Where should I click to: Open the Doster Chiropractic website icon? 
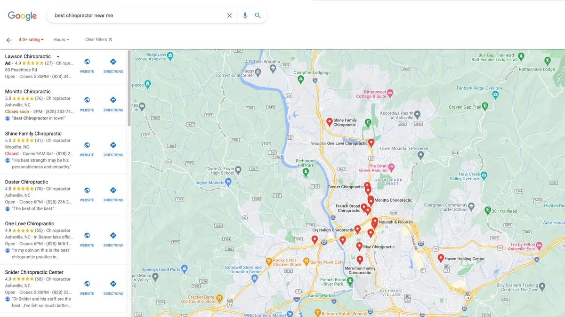(87, 190)
